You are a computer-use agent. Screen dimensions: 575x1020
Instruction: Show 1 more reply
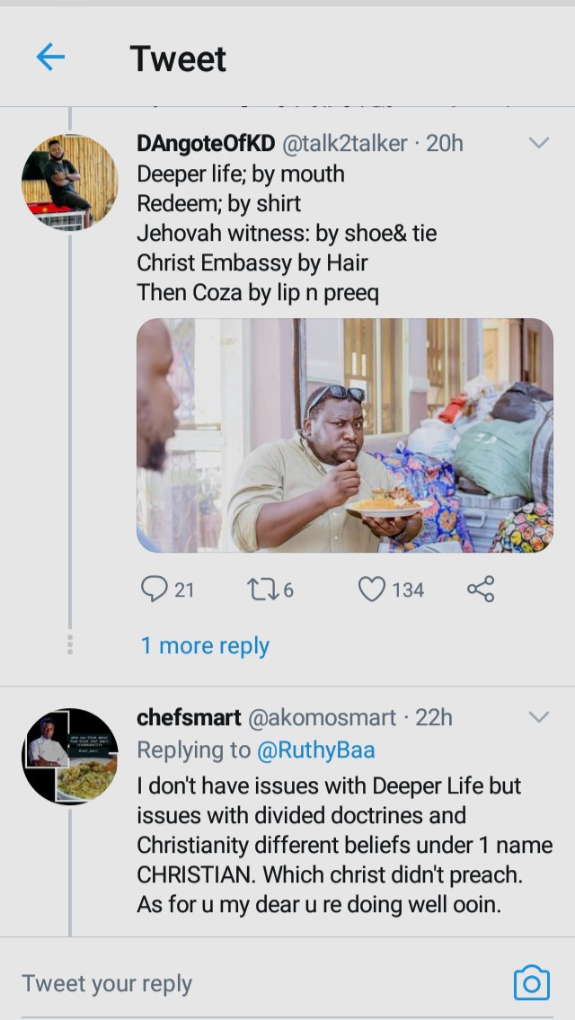(x=205, y=645)
